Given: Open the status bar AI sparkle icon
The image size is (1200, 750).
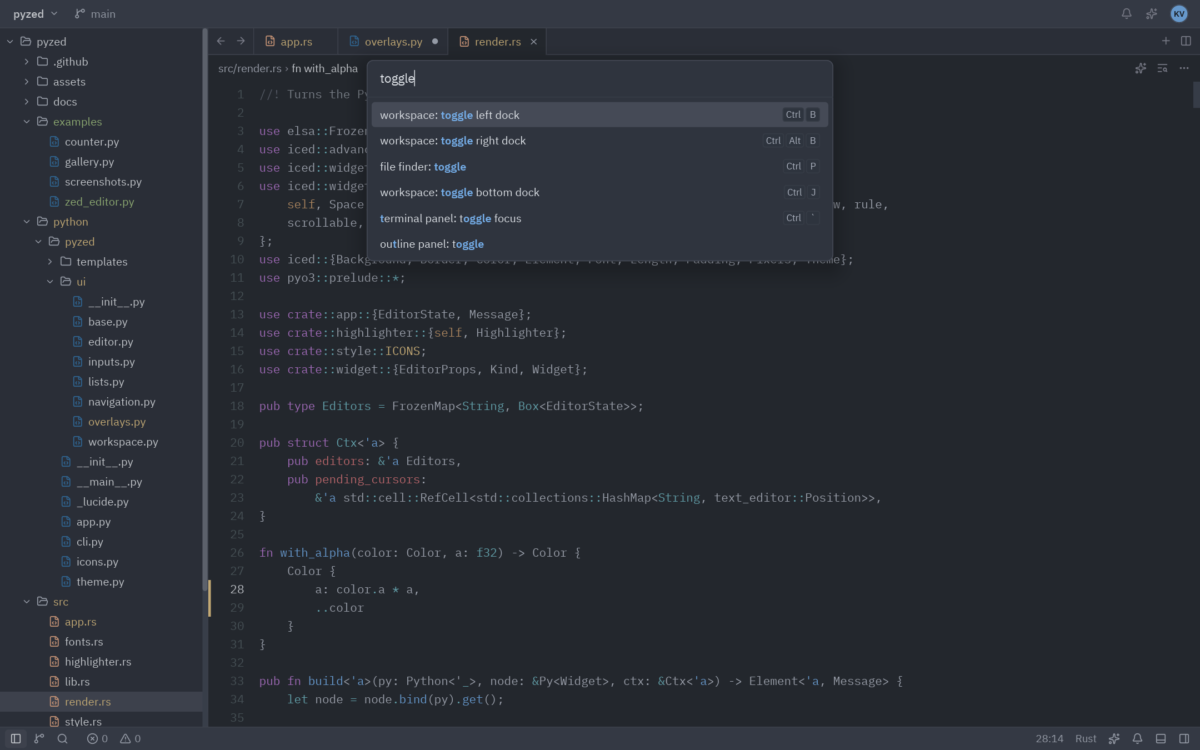Looking at the screenshot, I should pos(1114,738).
